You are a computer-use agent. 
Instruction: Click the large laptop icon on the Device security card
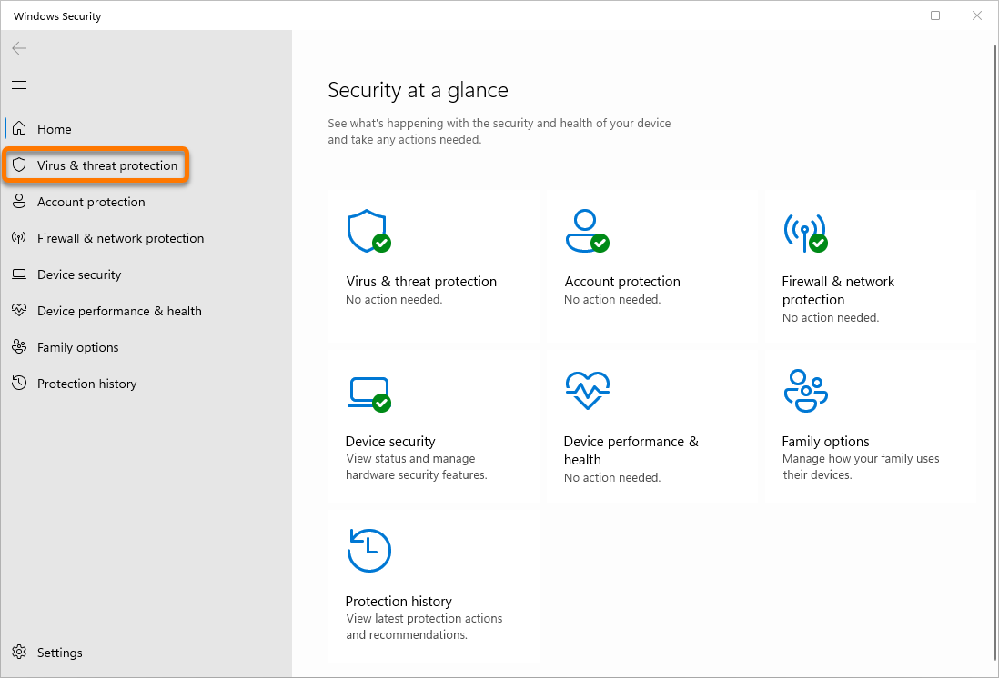pyautogui.click(x=369, y=394)
